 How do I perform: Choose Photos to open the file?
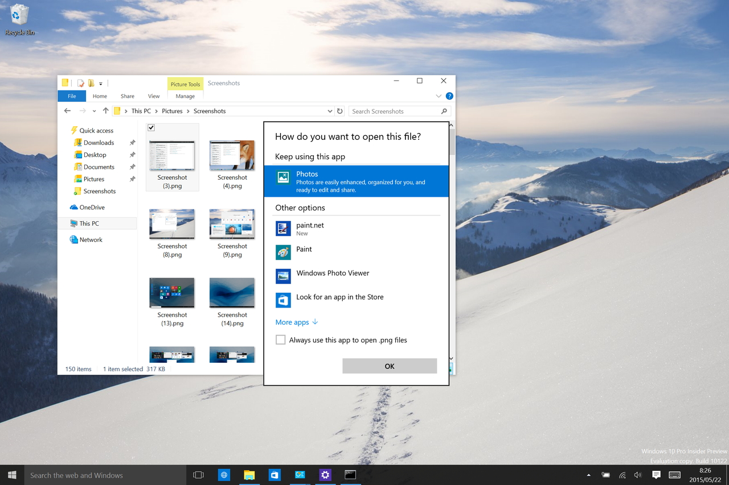357,181
